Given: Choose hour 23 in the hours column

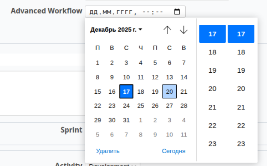Looking at the screenshot, I should (x=212, y=144).
